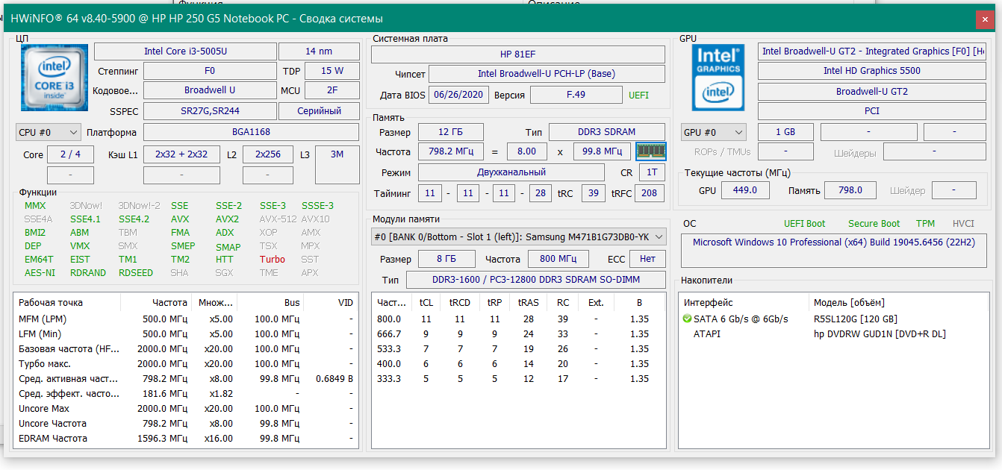Click the Двухканальный memory mode value
Image resolution: width=1002 pixels, height=470 pixels.
(x=511, y=172)
